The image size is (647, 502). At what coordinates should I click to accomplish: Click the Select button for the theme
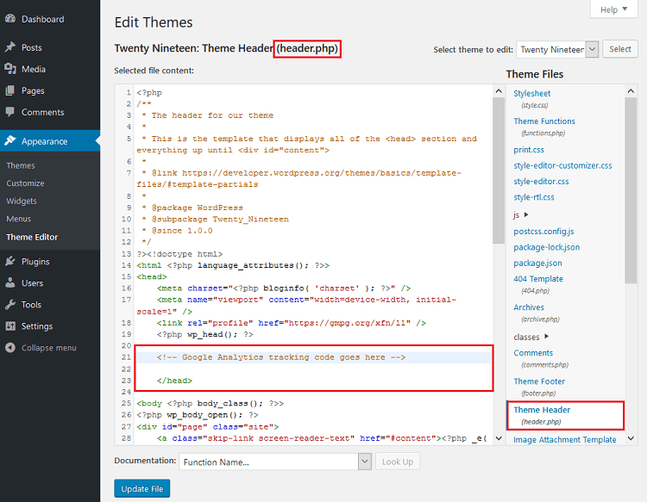(x=619, y=49)
